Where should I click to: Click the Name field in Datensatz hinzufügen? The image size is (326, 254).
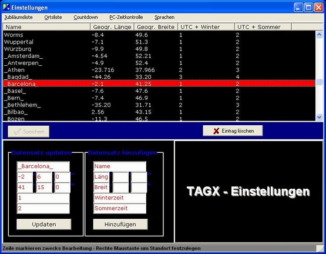(120, 166)
